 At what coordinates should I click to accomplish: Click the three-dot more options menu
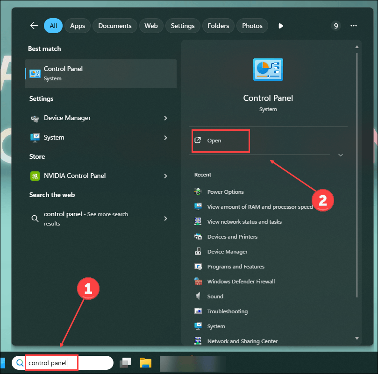pyautogui.click(x=354, y=26)
